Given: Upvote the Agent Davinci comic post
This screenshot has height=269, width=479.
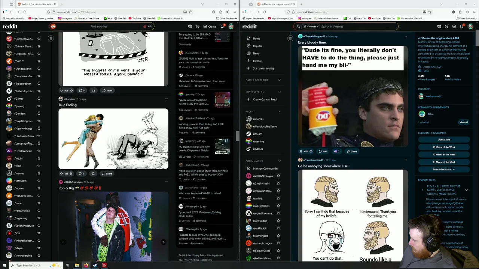Looking at the screenshot, I should coord(61,90).
